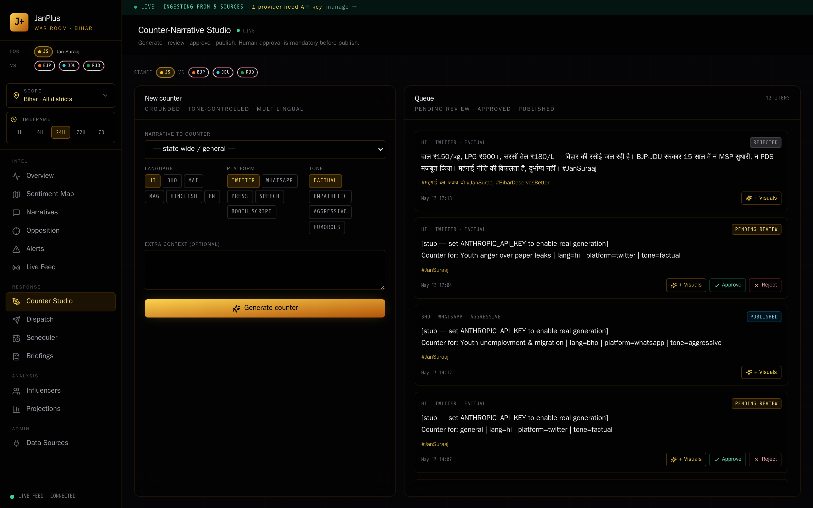The height and width of the screenshot is (508, 813).
Task: Open the Overview page
Action: [x=61, y=176]
